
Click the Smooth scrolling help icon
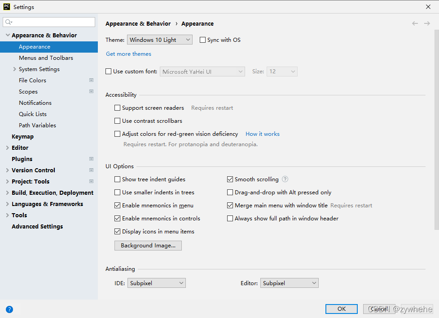coord(285,179)
